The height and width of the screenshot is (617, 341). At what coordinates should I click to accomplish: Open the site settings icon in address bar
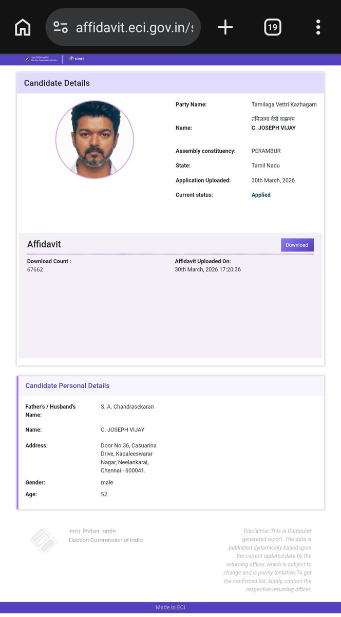coord(61,27)
